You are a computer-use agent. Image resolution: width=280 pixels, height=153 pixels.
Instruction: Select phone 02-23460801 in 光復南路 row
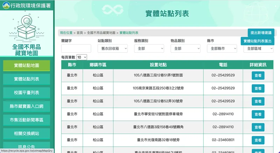tap(223, 140)
